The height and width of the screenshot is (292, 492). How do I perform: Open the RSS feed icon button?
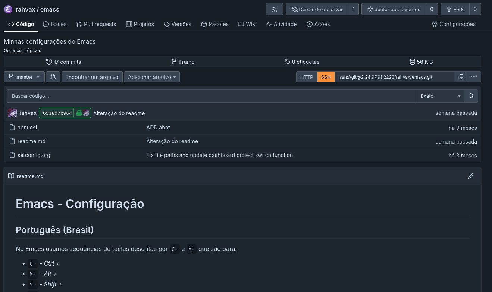click(x=274, y=9)
